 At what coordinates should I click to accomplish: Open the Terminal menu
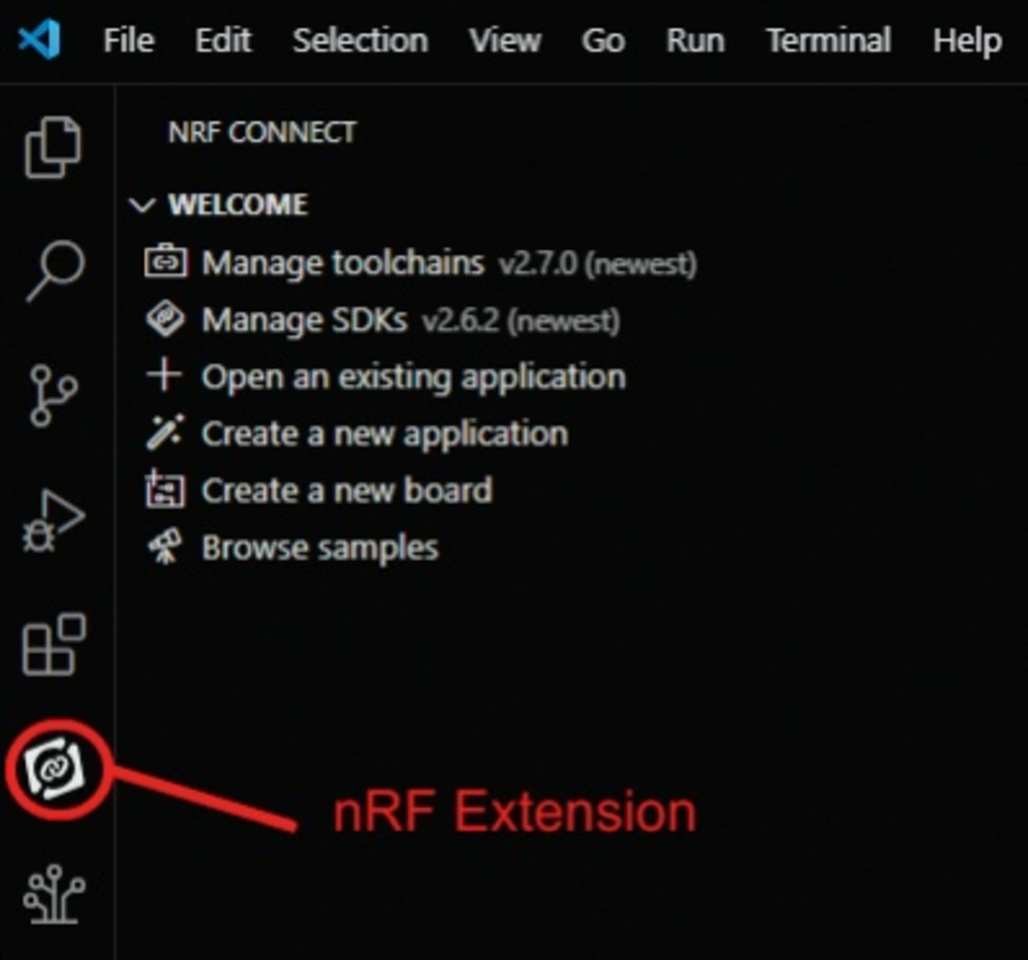click(828, 40)
